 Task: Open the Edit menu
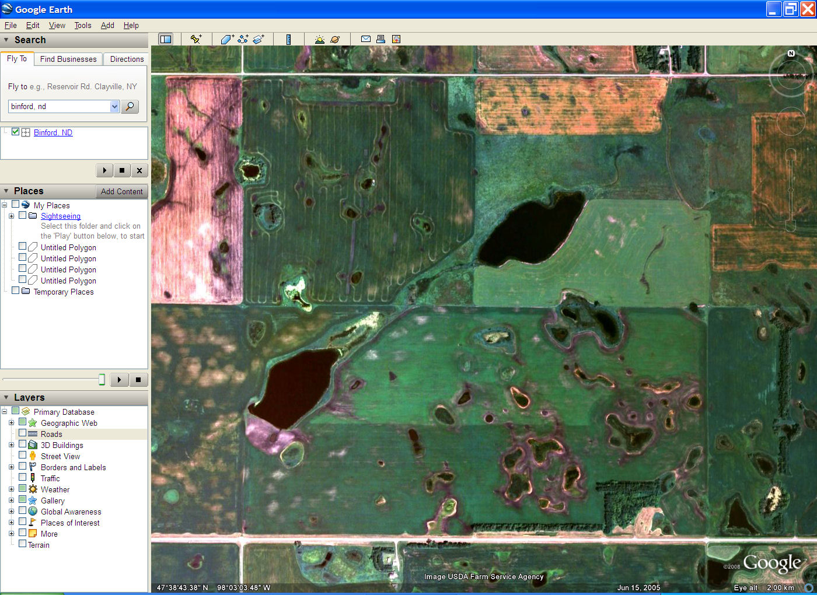(x=33, y=25)
